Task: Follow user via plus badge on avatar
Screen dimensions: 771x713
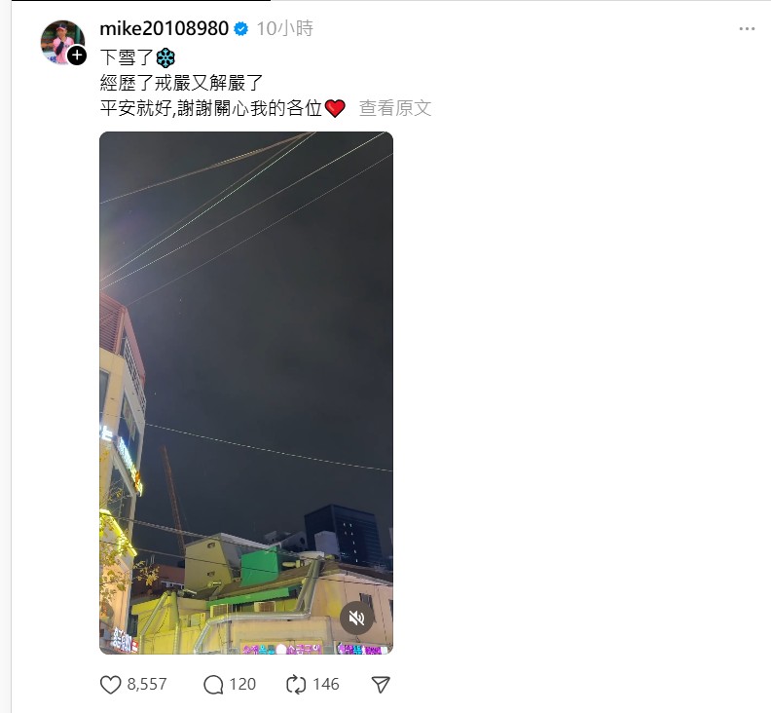Action: coord(77,56)
